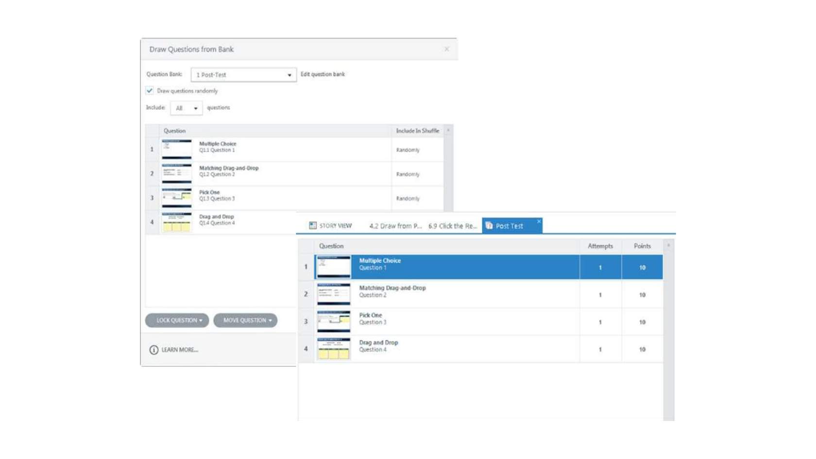Click the Edit question bank link
Image resolution: width=816 pixels, height=459 pixels.
tap(323, 74)
